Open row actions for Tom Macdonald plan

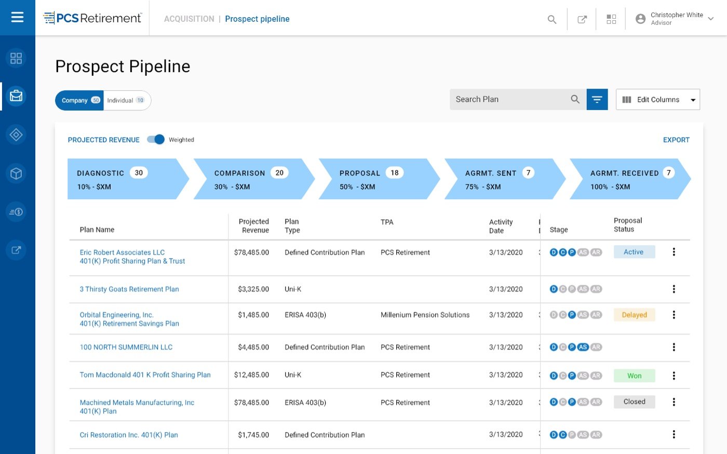pos(674,376)
